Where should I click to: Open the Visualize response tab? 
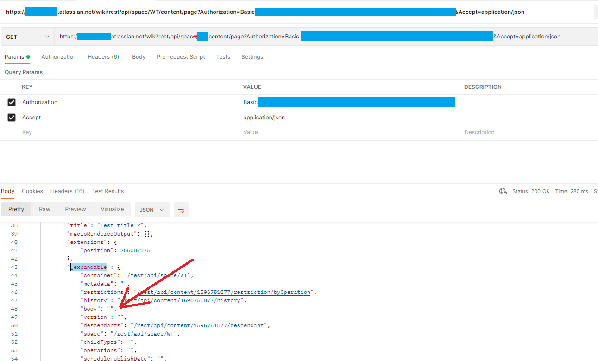(x=112, y=209)
